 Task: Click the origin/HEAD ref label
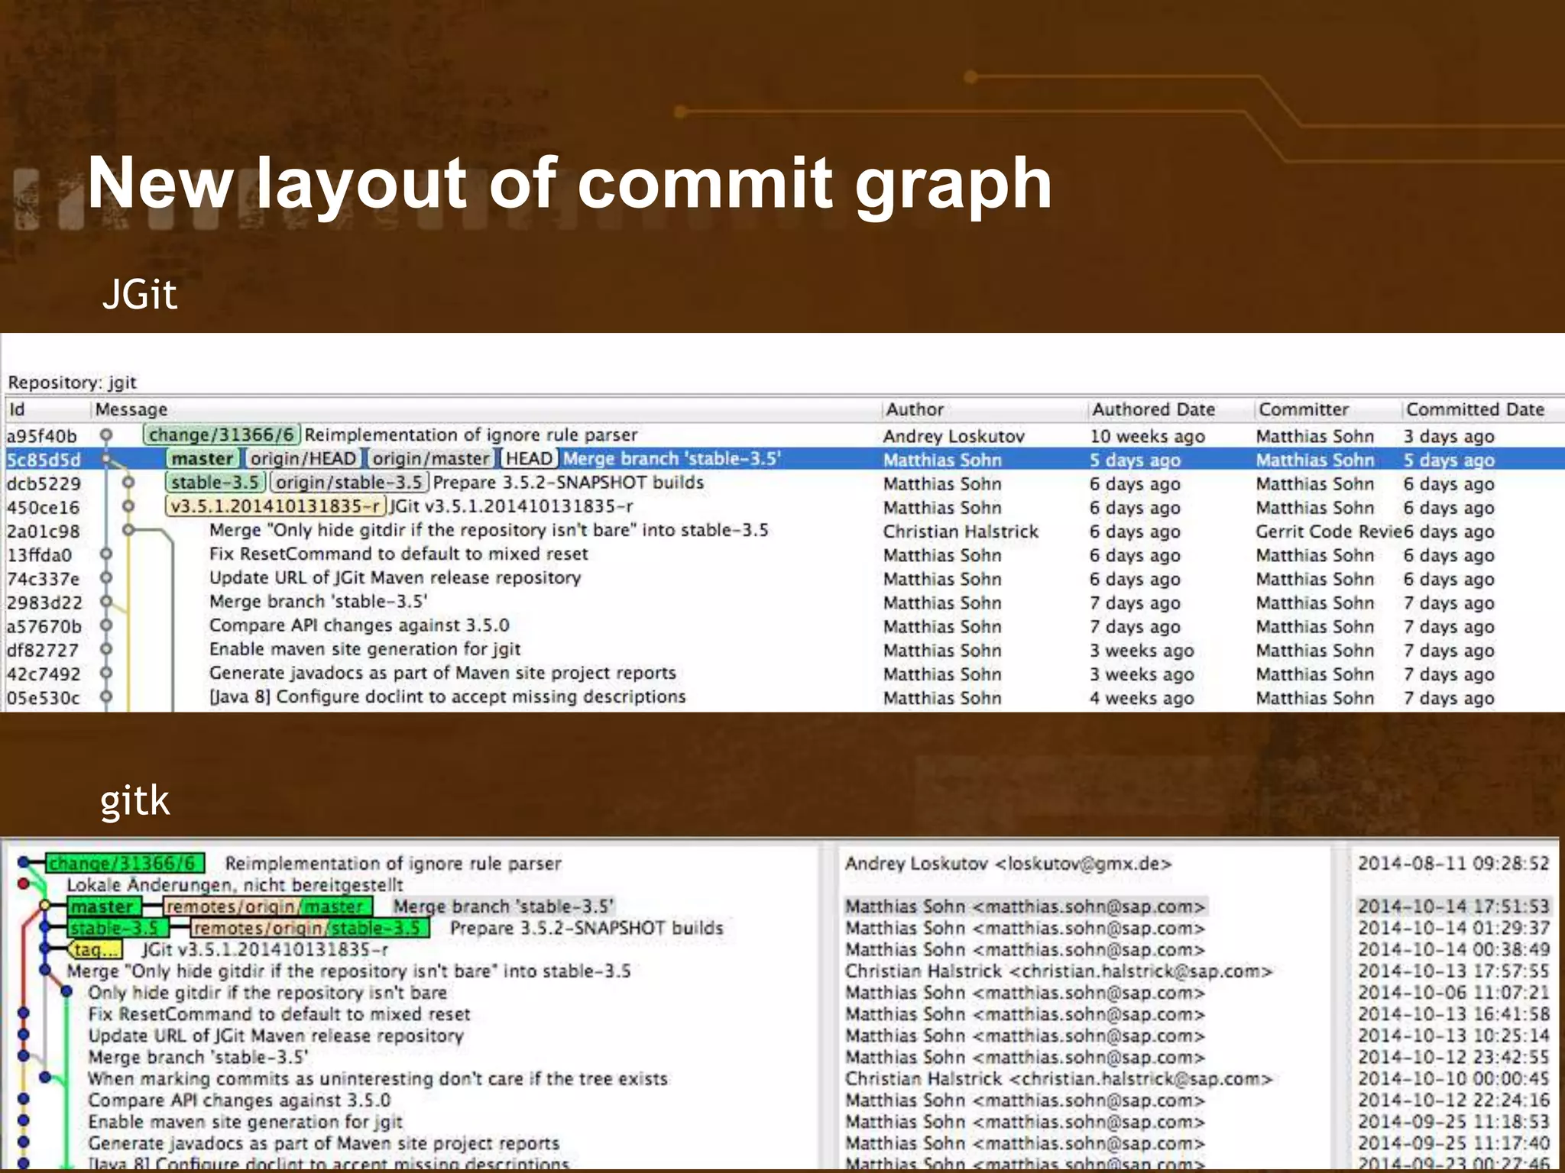click(x=304, y=458)
